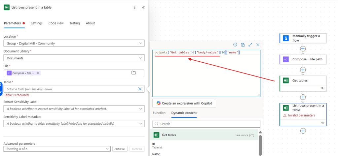Viewport: 338px width, 156px height.
Task: Select the Dynamic content tab
Action: tap(184, 113)
